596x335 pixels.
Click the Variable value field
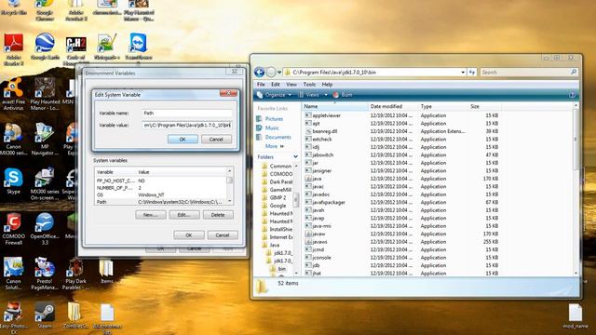tap(187, 125)
